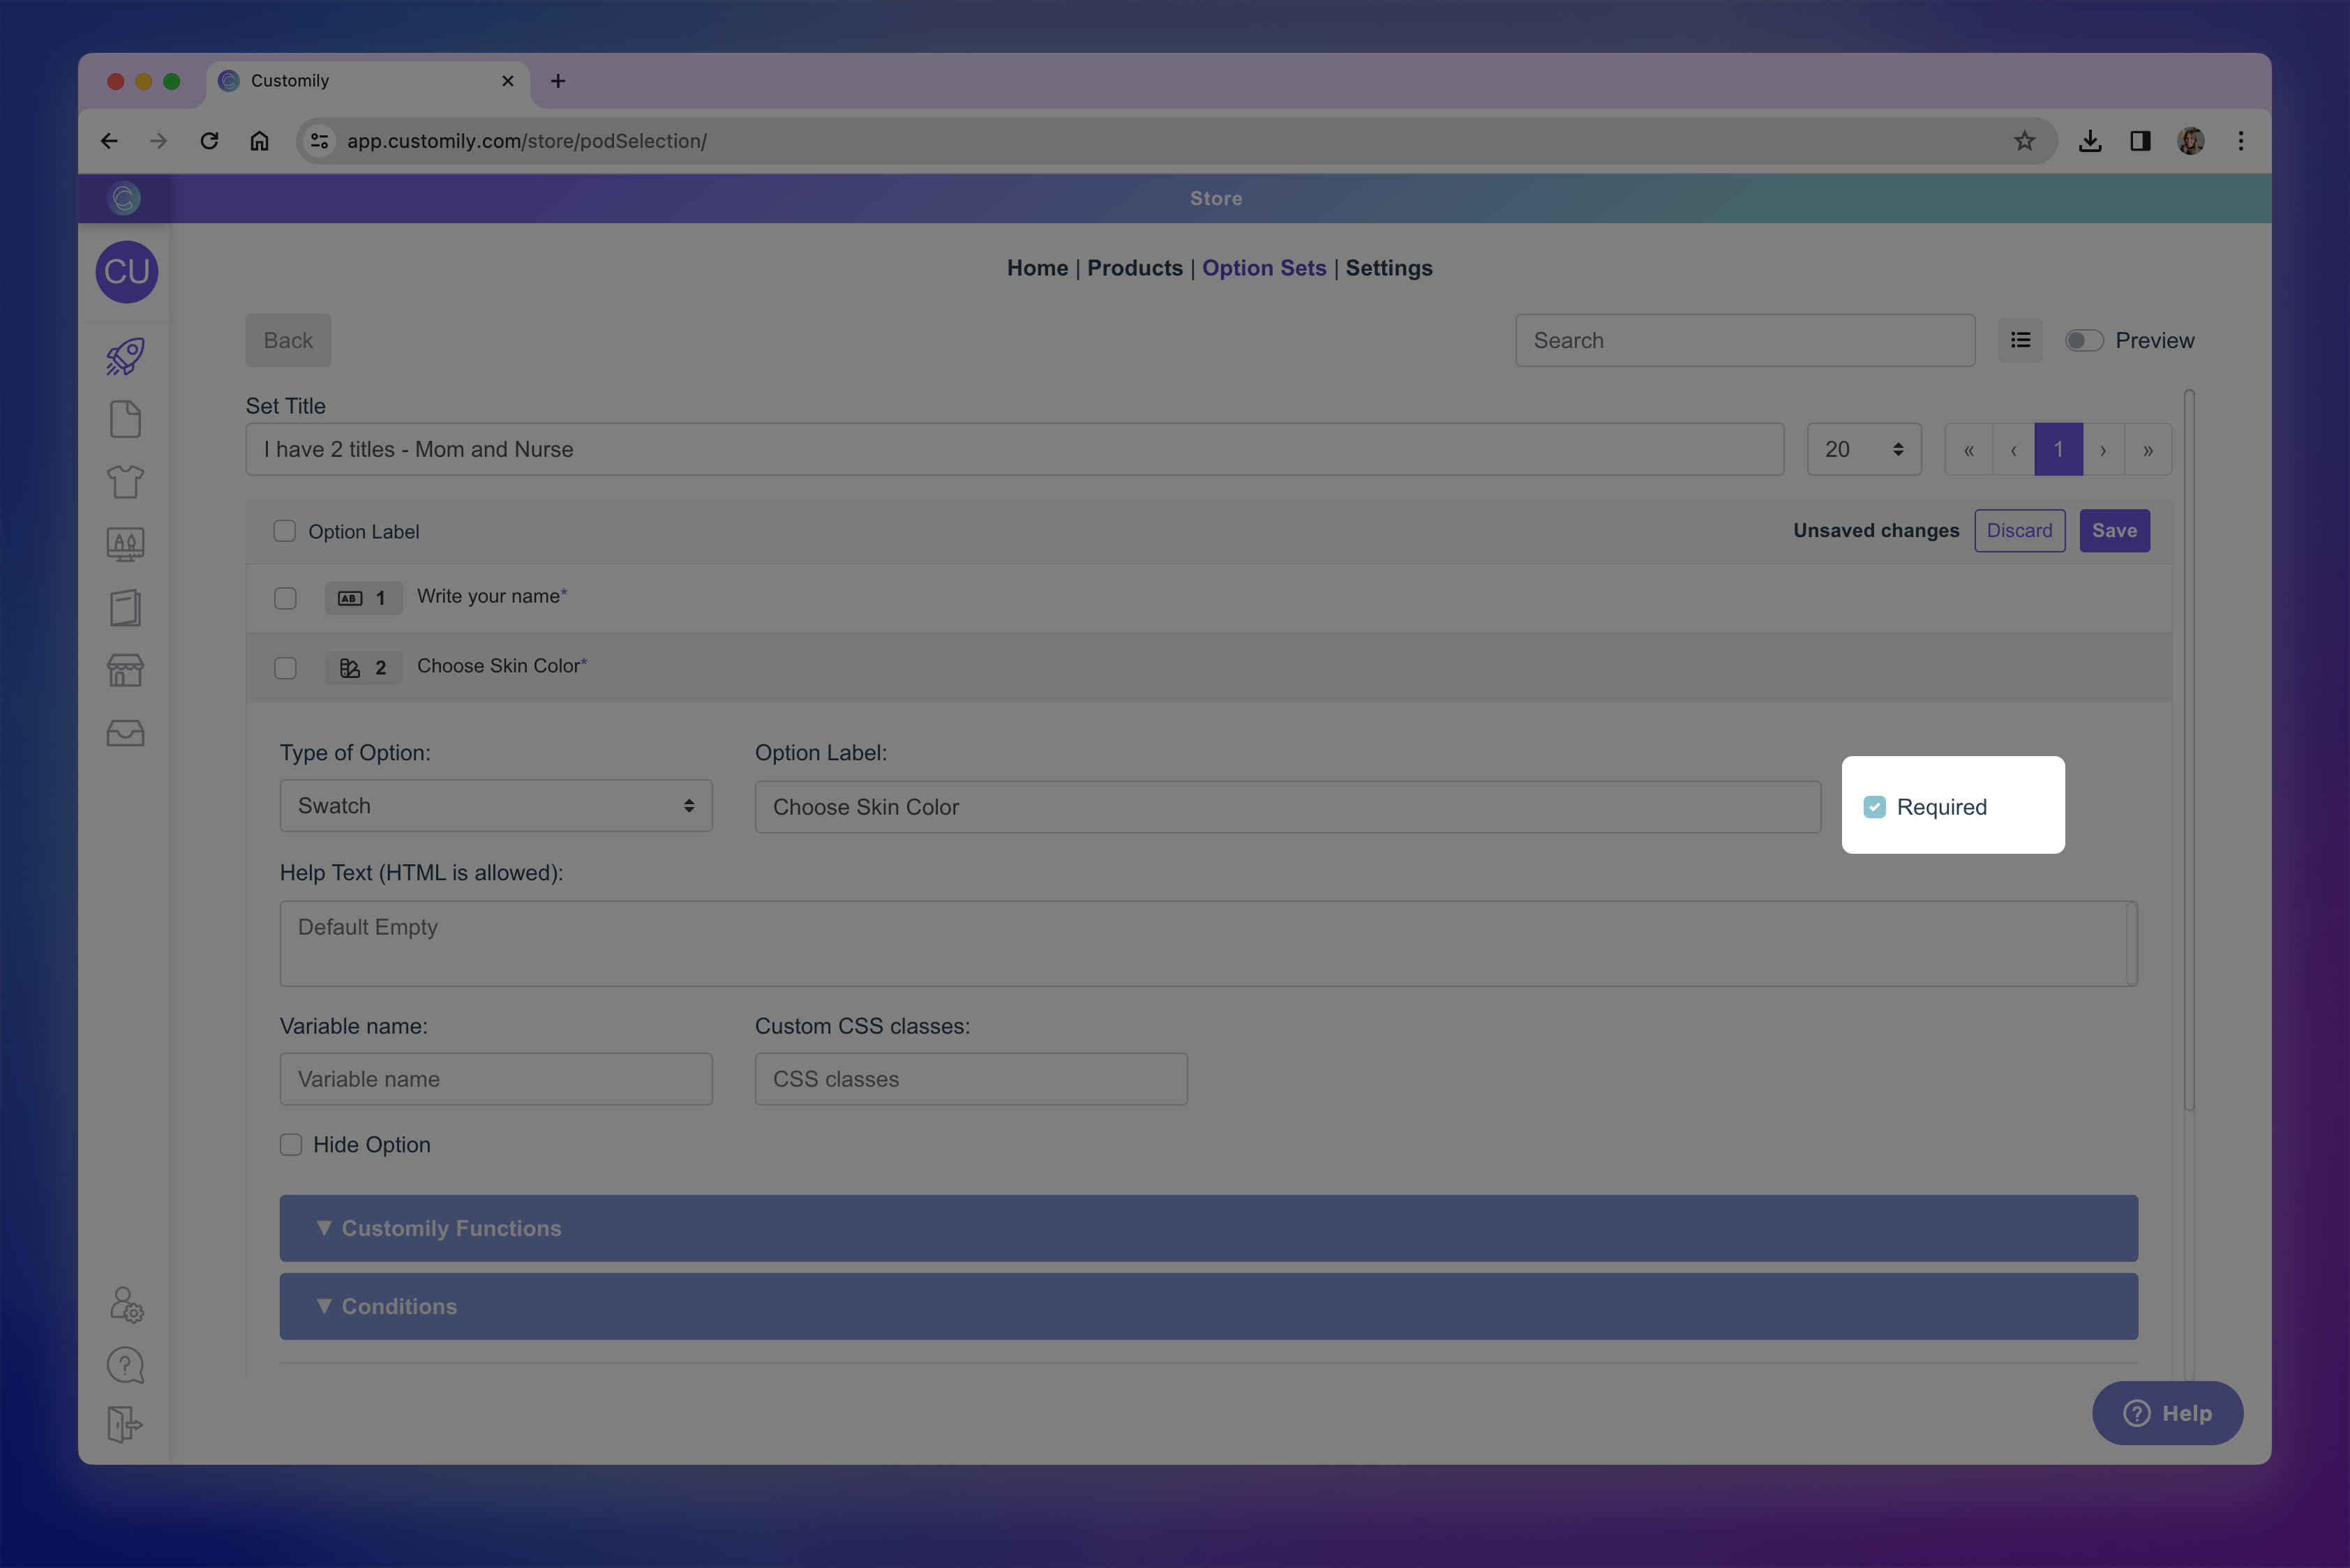Enable the Hide Option checkbox
Image resolution: width=2350 pixels, height=1568 pixels.
(x=291, y=1144)
